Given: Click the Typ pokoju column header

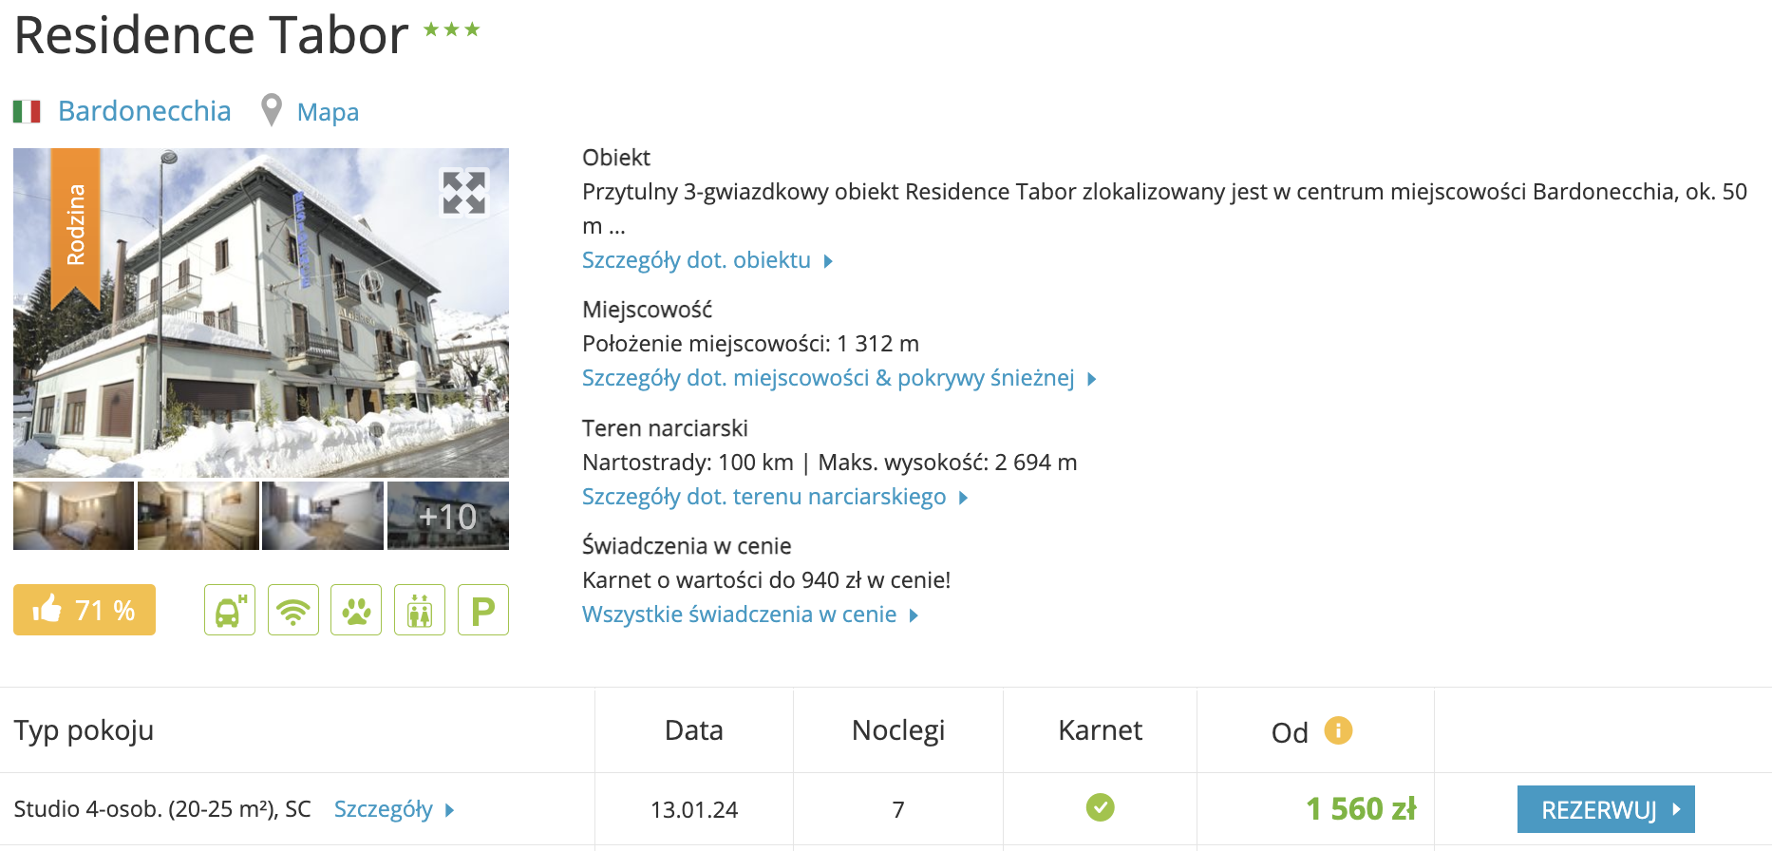Looking at the screenshot, I should tap(84, 730).
